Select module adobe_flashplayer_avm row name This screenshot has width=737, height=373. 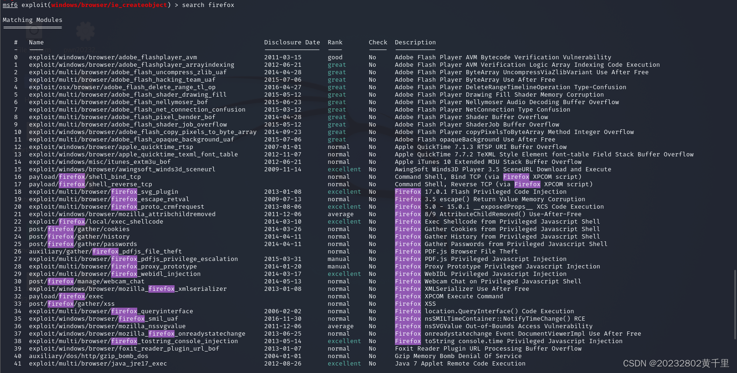113,57
